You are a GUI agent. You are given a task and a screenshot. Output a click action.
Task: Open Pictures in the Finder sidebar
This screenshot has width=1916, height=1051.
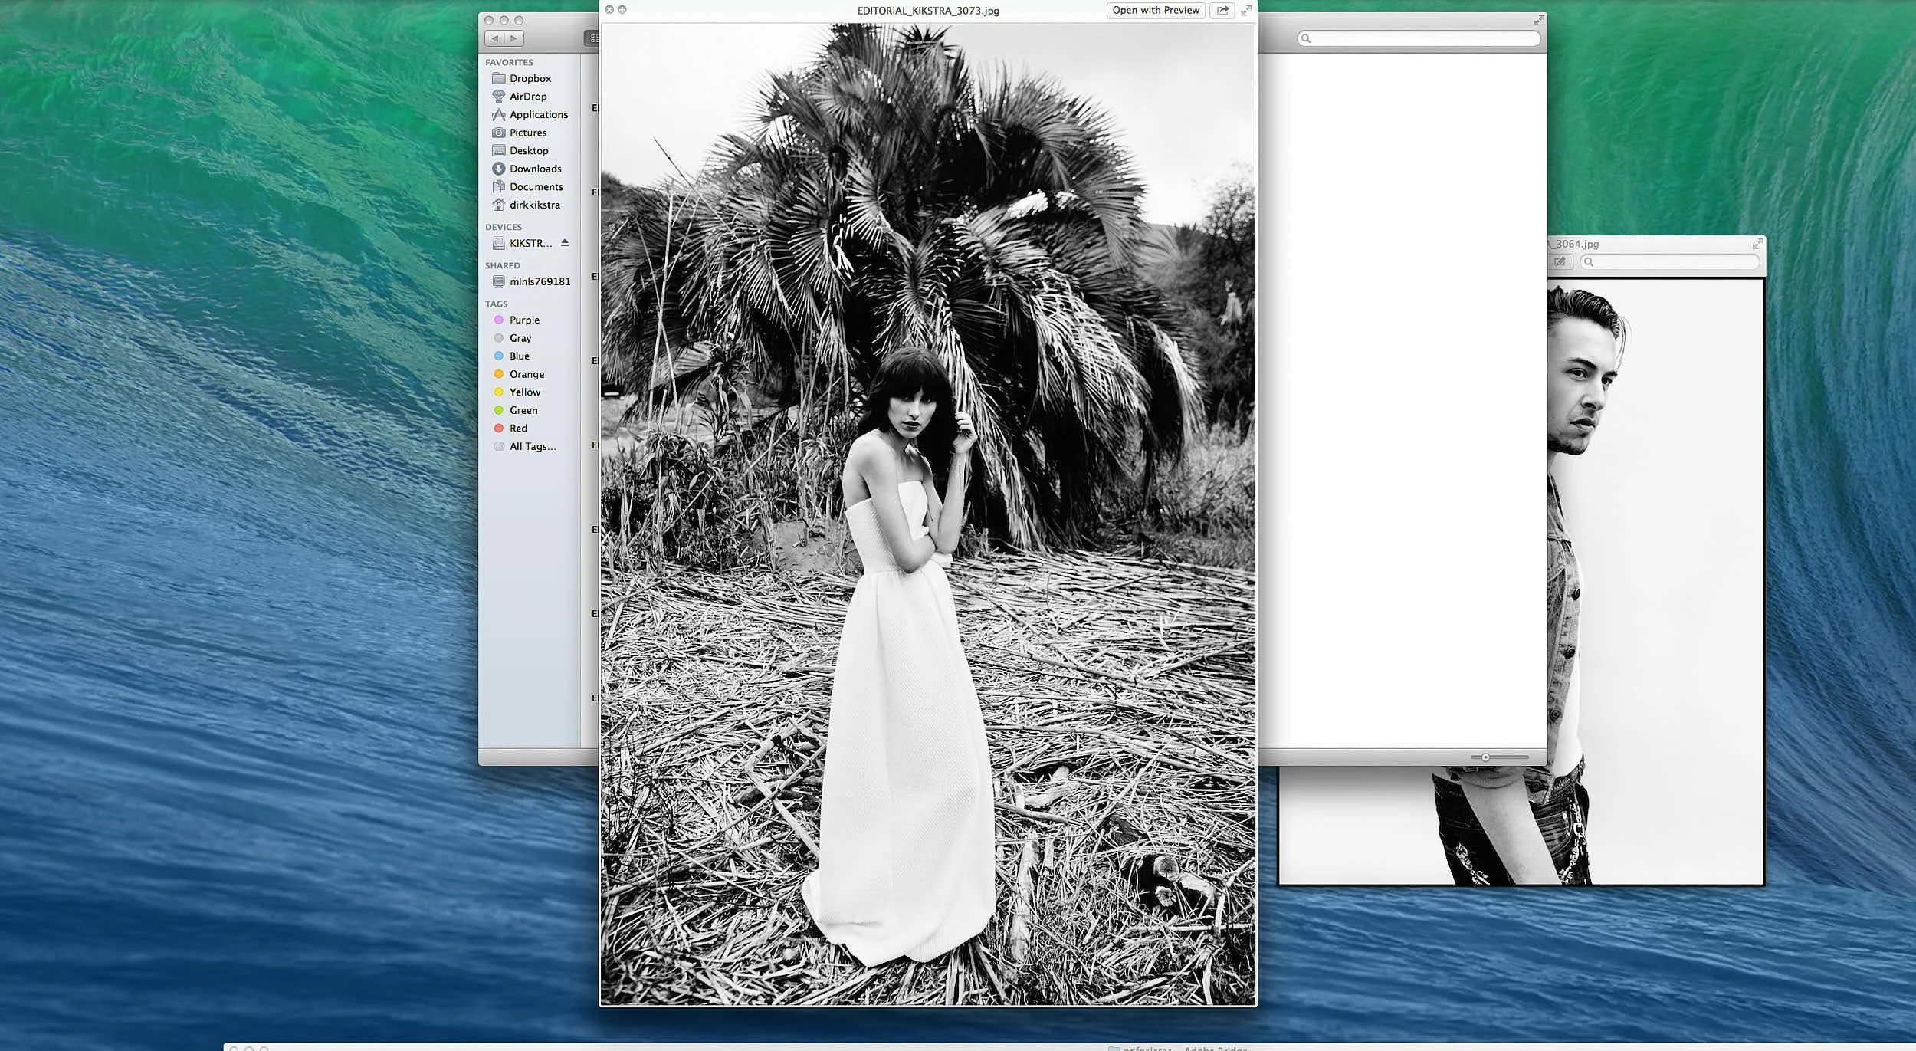(x=527, y=133)
